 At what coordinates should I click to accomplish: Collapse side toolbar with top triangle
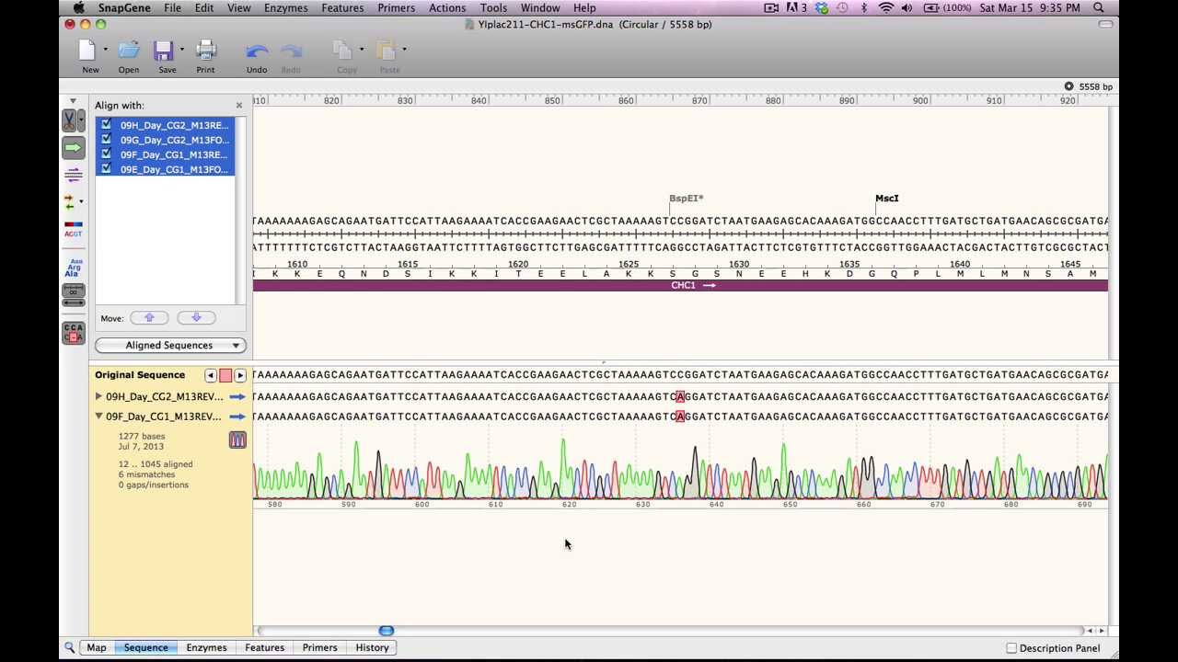73,101
